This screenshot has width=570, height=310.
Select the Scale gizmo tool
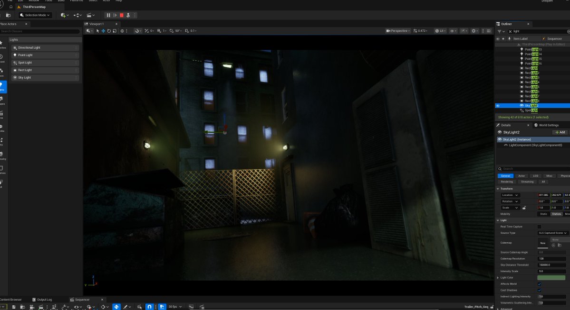coord(115,31)
